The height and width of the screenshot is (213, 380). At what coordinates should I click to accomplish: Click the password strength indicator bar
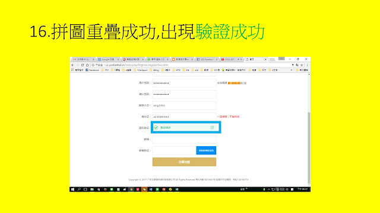click(237, 83)
